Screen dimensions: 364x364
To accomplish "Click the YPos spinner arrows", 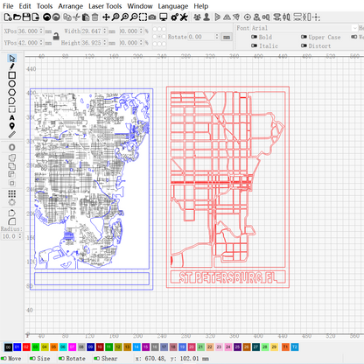I will (41, 43).
